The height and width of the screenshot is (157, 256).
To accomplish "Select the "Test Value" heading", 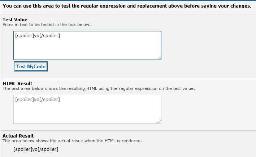I will tap(15, 19).
